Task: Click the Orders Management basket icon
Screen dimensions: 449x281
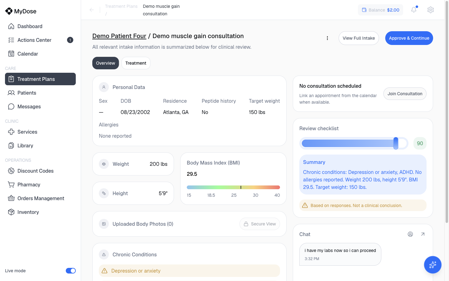Action: [x=11, y=198]
